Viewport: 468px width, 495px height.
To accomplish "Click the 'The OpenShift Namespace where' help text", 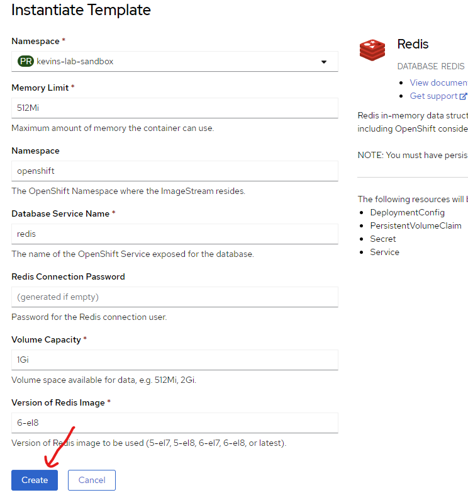I will [128, 191].
